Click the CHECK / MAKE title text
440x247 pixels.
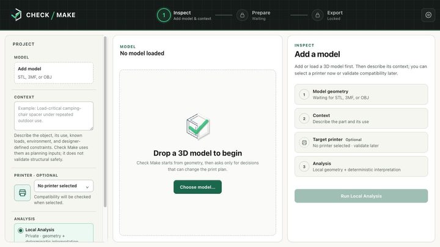coord(51,15)
